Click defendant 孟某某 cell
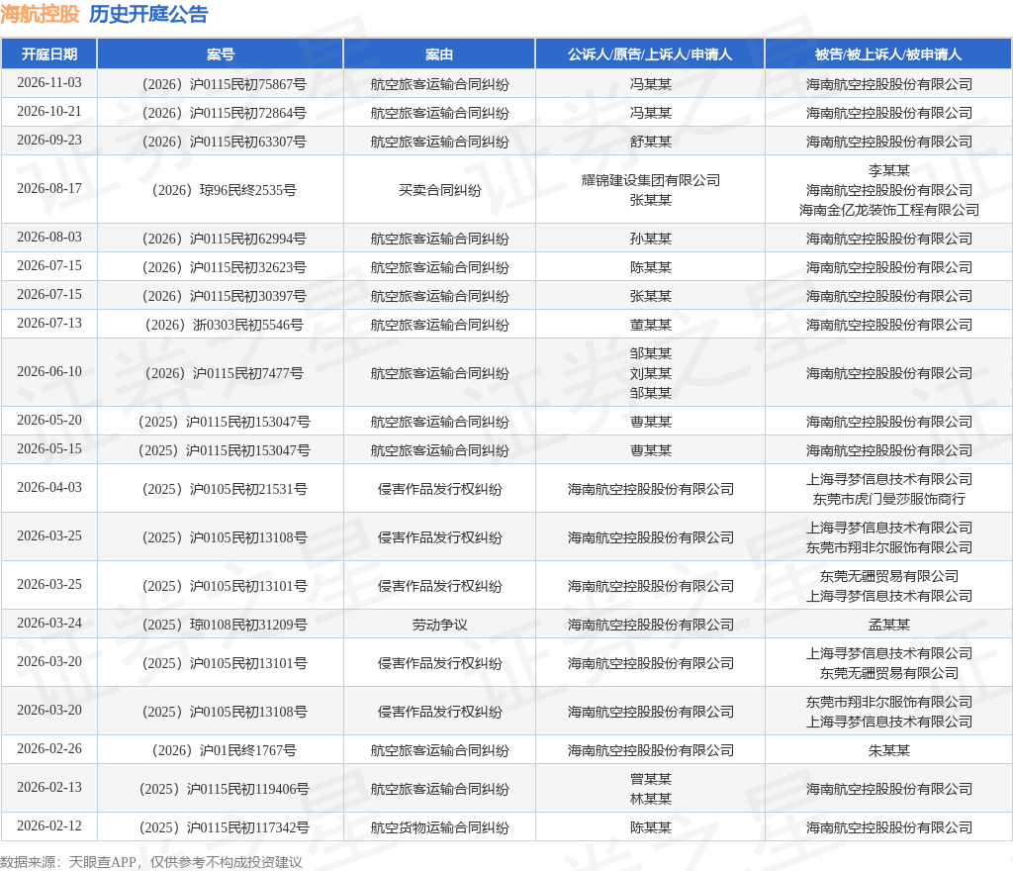 (x=889, y=625)
